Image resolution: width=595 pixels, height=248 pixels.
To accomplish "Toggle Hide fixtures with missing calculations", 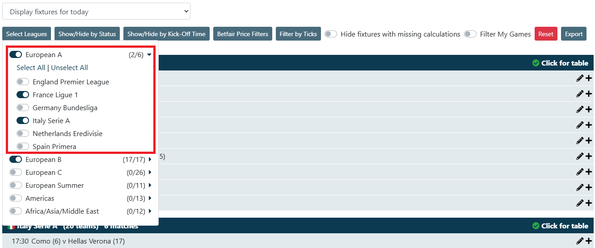I will pyautogui.click(x=331, y=34).
